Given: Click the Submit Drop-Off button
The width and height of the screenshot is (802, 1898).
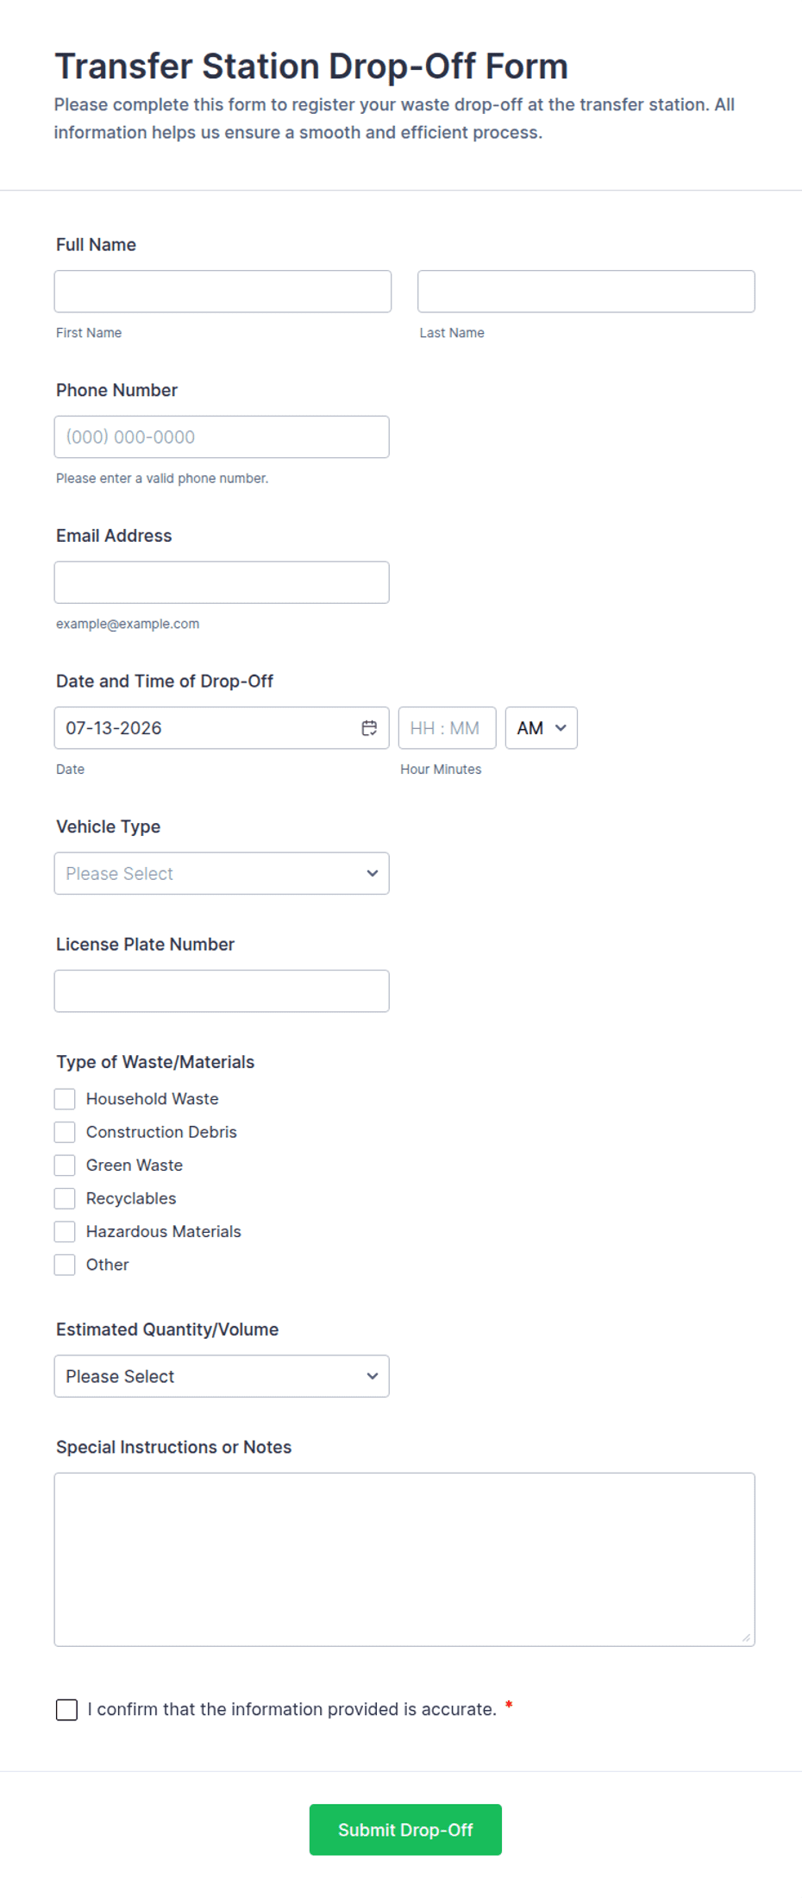Looking at the screenshot, I should tap(405, 1830).
